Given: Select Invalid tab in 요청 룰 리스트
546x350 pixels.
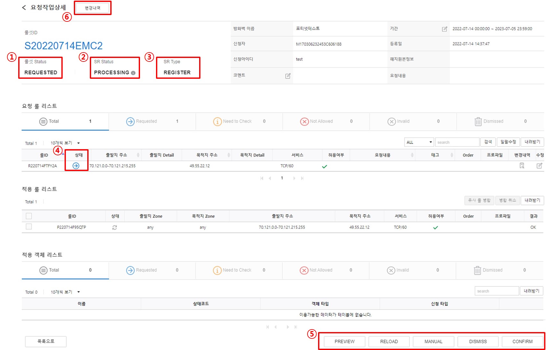Looking at the screenshot, I should click(x=413, y=121).
